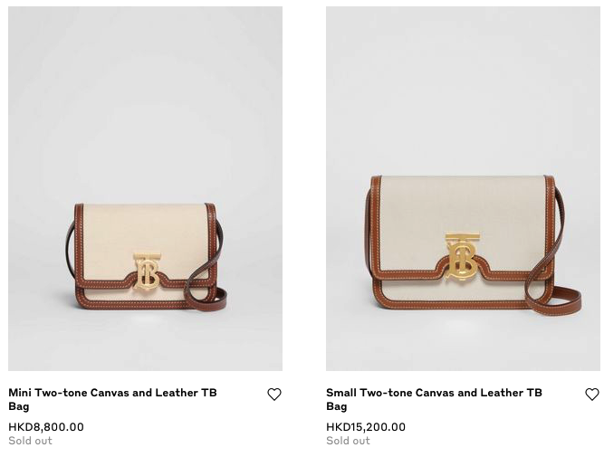Click the heart icon beside the Small TB Bag
The height and width of the screenshot is (476, 604).
592,395
